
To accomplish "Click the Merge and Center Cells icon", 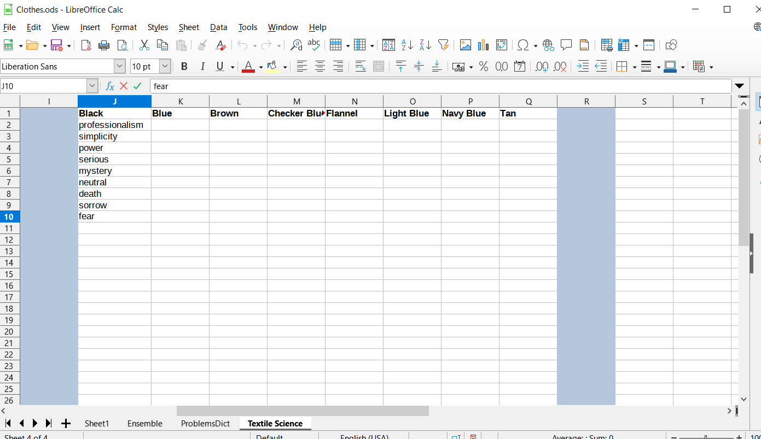I will (x=379, y=67).
